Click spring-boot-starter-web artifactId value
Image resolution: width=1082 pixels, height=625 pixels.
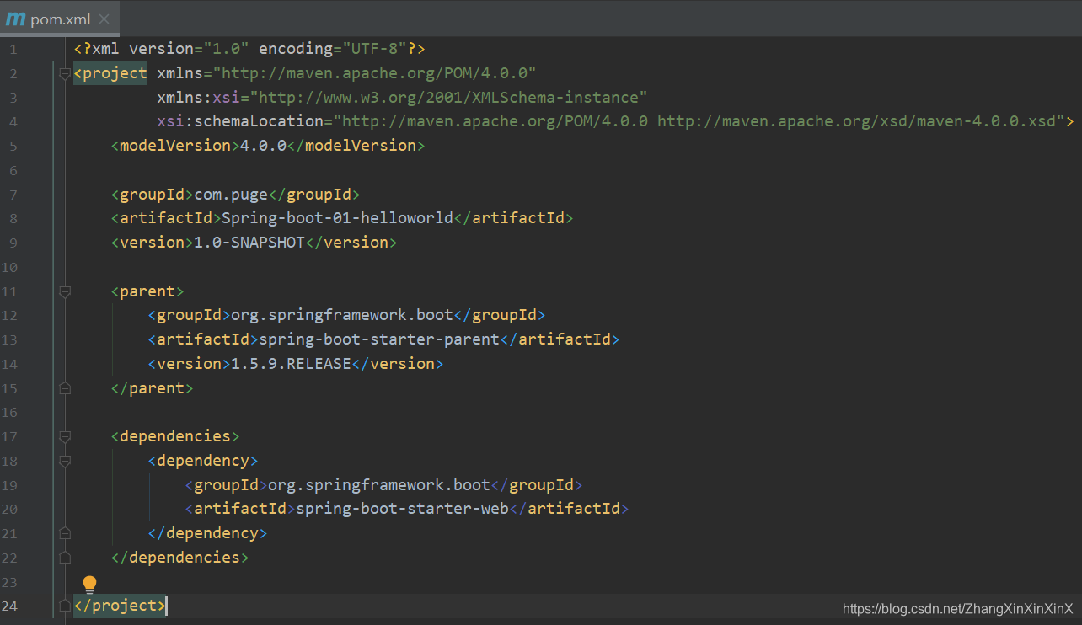(x=403, y=509)
